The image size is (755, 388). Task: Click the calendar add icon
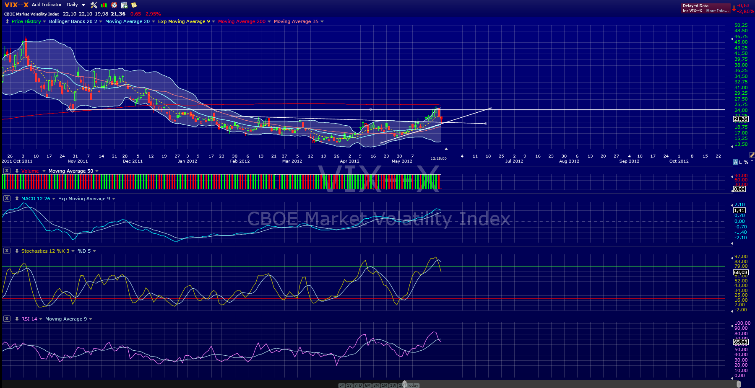[x=124, y=5]
